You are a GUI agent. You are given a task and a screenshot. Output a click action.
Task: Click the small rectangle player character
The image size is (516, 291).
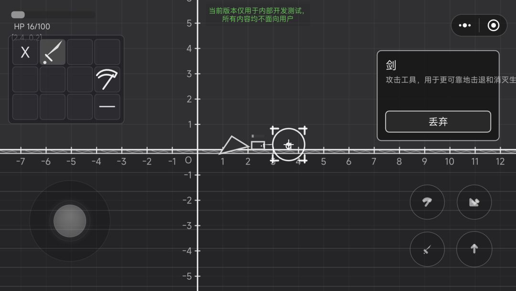(x=258, y=145)
